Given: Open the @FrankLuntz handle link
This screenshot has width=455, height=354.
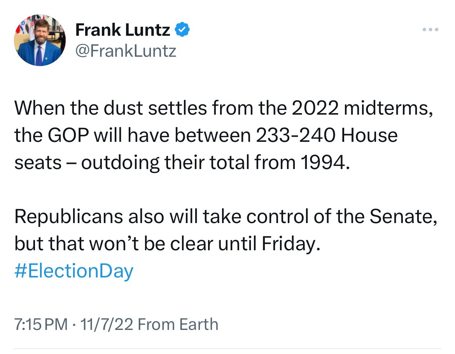Looking at the screenshot, I should 126,51.
